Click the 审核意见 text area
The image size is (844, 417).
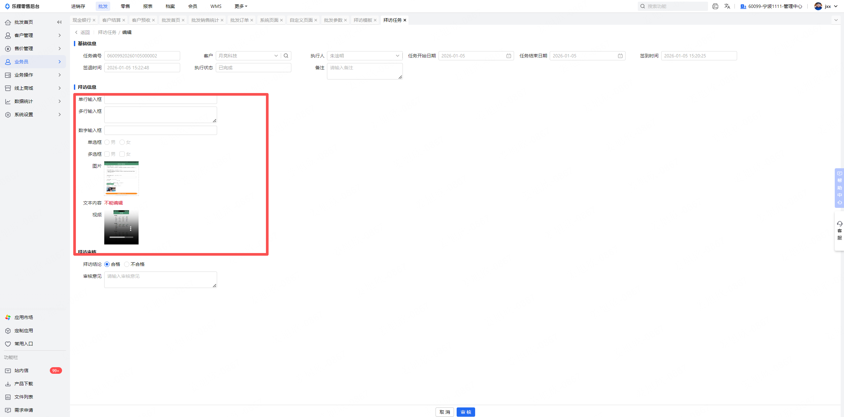click(160, 279)
